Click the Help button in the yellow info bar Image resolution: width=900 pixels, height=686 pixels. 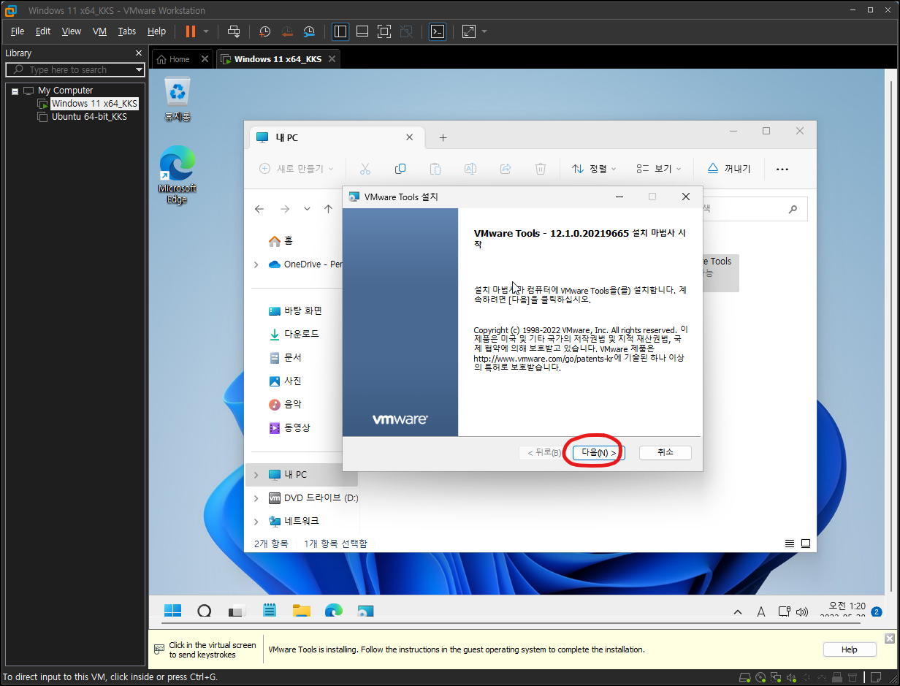(849, 649)
